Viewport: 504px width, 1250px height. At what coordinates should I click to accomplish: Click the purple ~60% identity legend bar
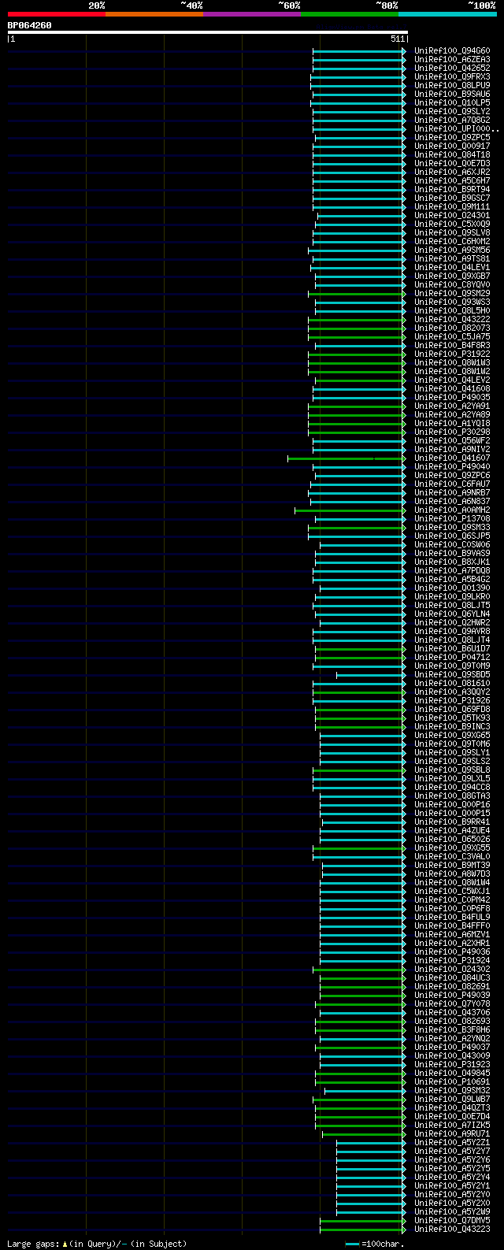coord(252,13)
